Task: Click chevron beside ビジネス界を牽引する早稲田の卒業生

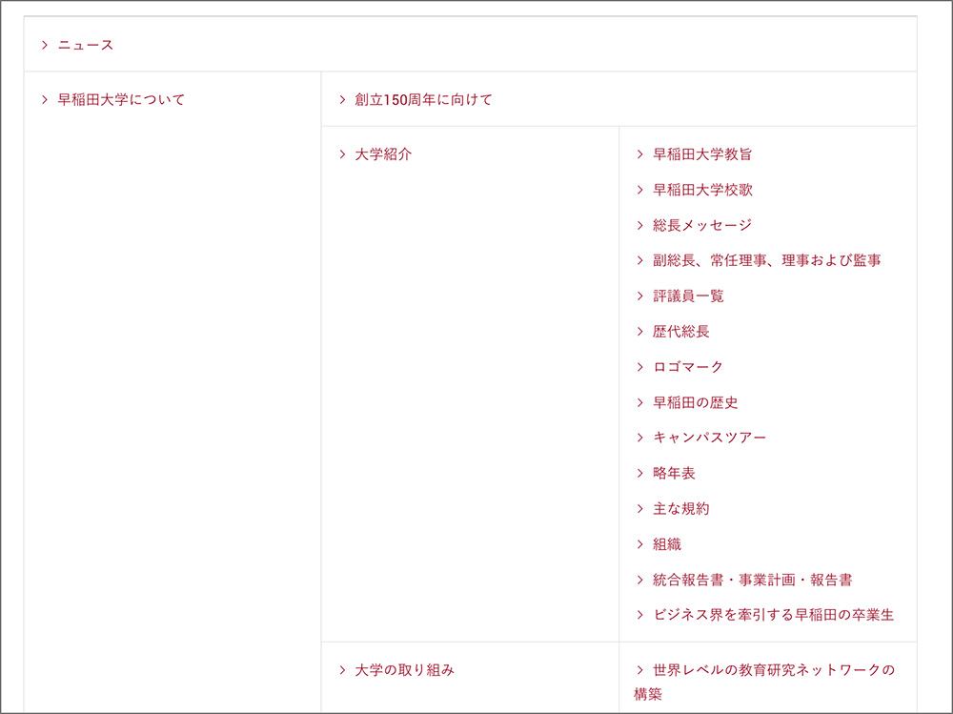Action: click(x=639, y=615)
